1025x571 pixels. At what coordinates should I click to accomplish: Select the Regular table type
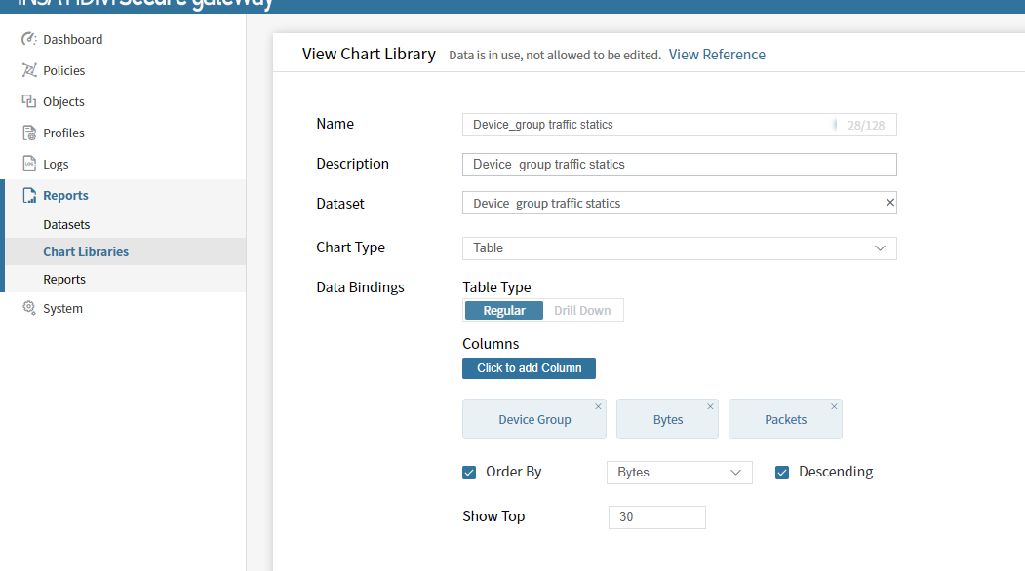click(504, 311)
